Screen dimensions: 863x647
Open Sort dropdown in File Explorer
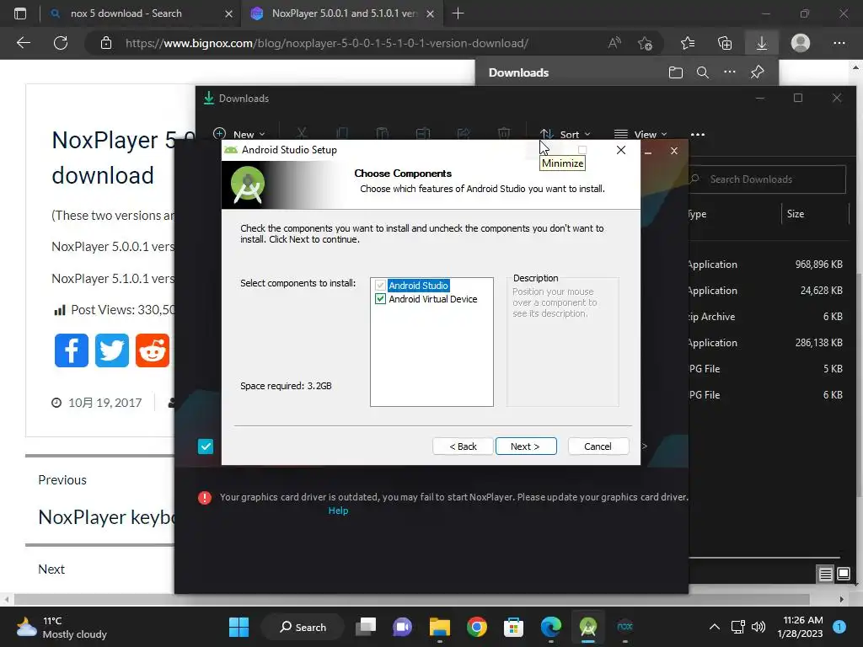566,134
